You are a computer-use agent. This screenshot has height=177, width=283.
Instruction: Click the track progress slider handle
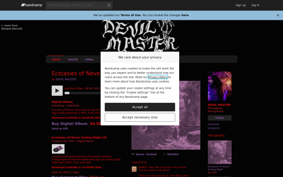point(67,93)
